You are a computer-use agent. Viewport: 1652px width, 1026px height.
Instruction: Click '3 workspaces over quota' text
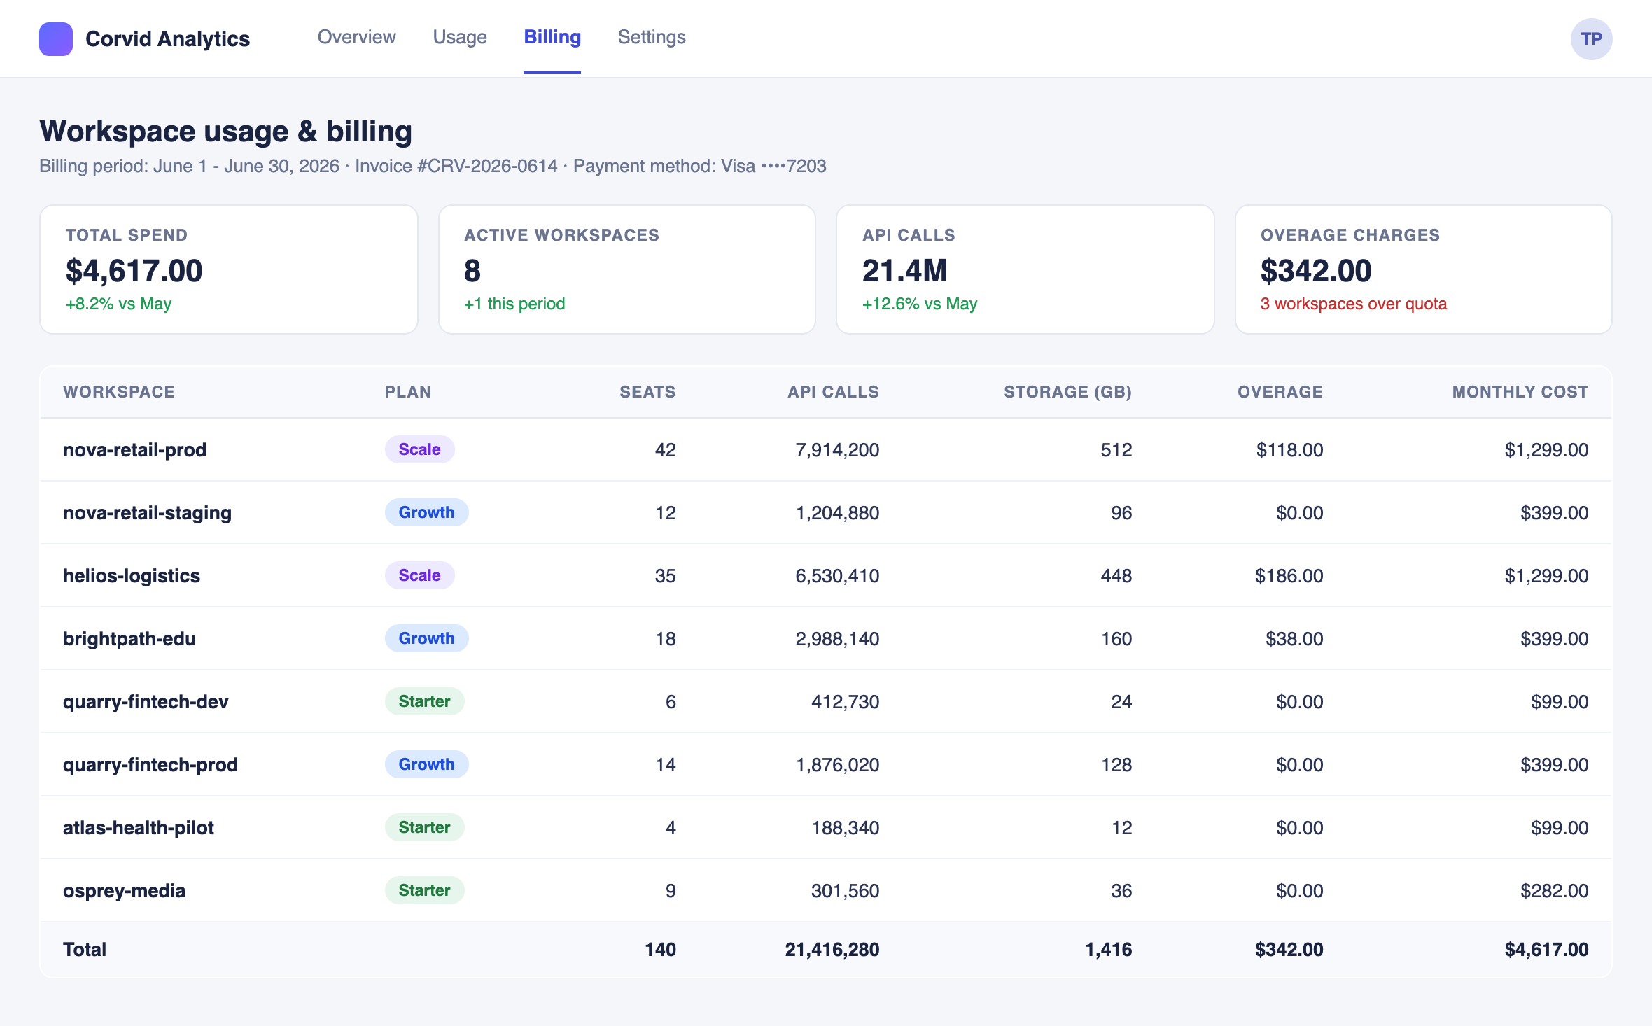(1354, 304)
